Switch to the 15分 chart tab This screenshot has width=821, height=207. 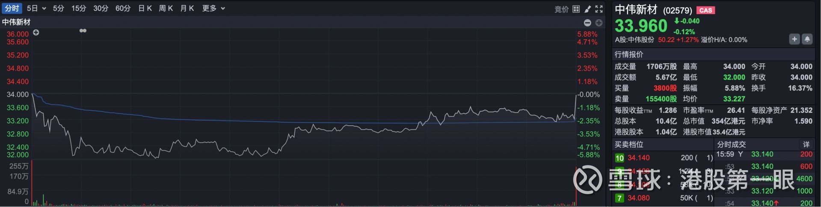[x=79, y=8]
